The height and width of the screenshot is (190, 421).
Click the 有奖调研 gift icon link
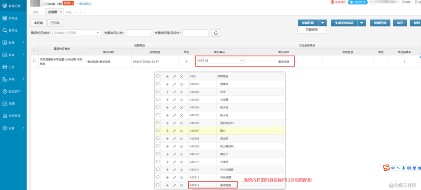click(338, 2)
